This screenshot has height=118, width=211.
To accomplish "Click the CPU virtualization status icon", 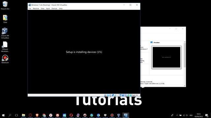I will 126,95.
